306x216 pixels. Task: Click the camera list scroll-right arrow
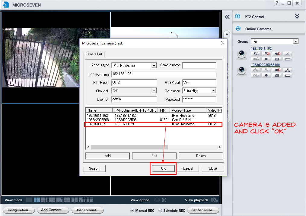(220, 147)
